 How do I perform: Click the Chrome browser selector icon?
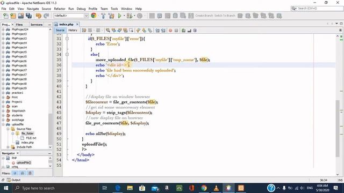[x=94, y=16]
